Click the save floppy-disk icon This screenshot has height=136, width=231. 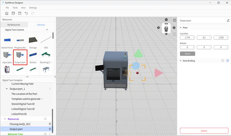(13, 13)
